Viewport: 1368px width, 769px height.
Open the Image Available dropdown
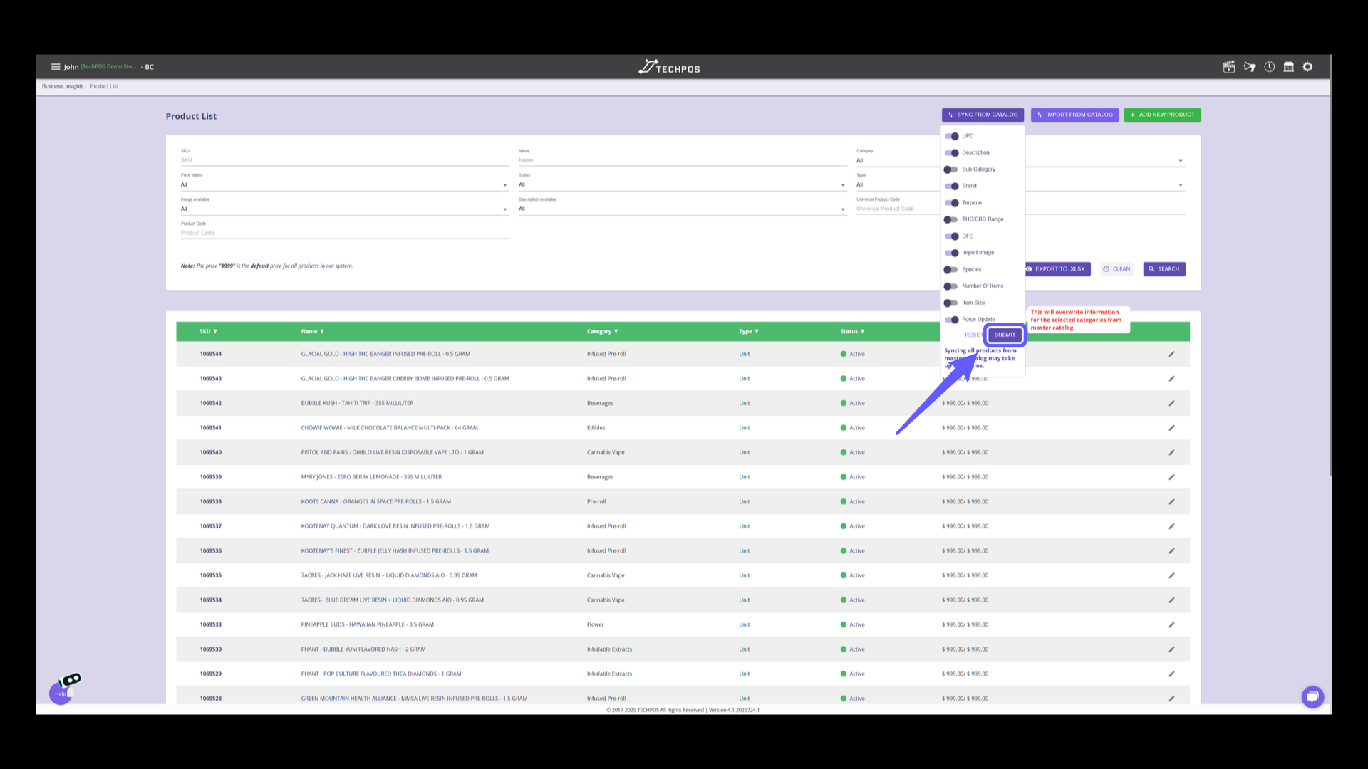345,209
